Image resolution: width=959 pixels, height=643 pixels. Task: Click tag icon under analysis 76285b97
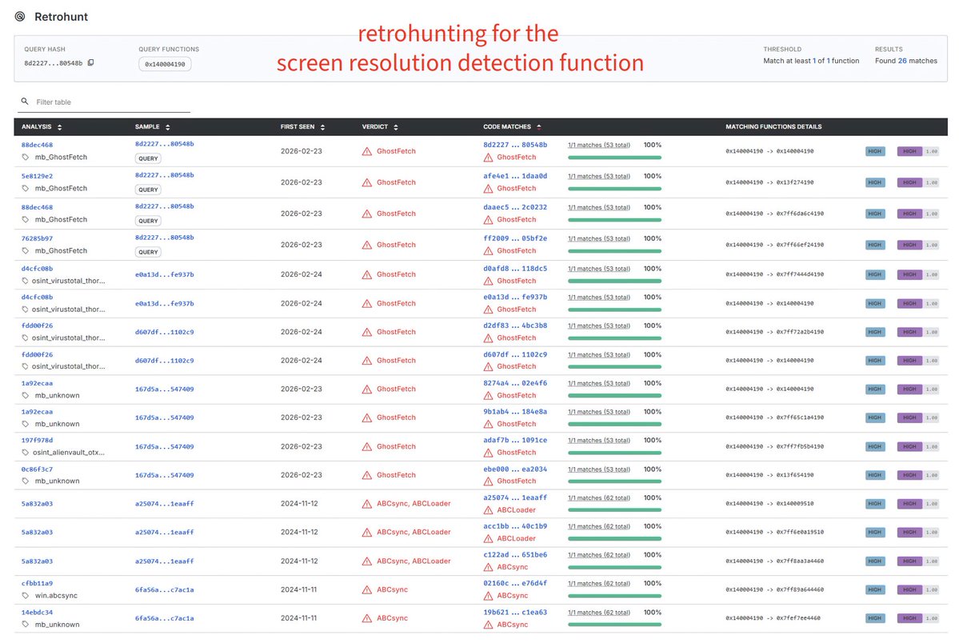[25, 251]
